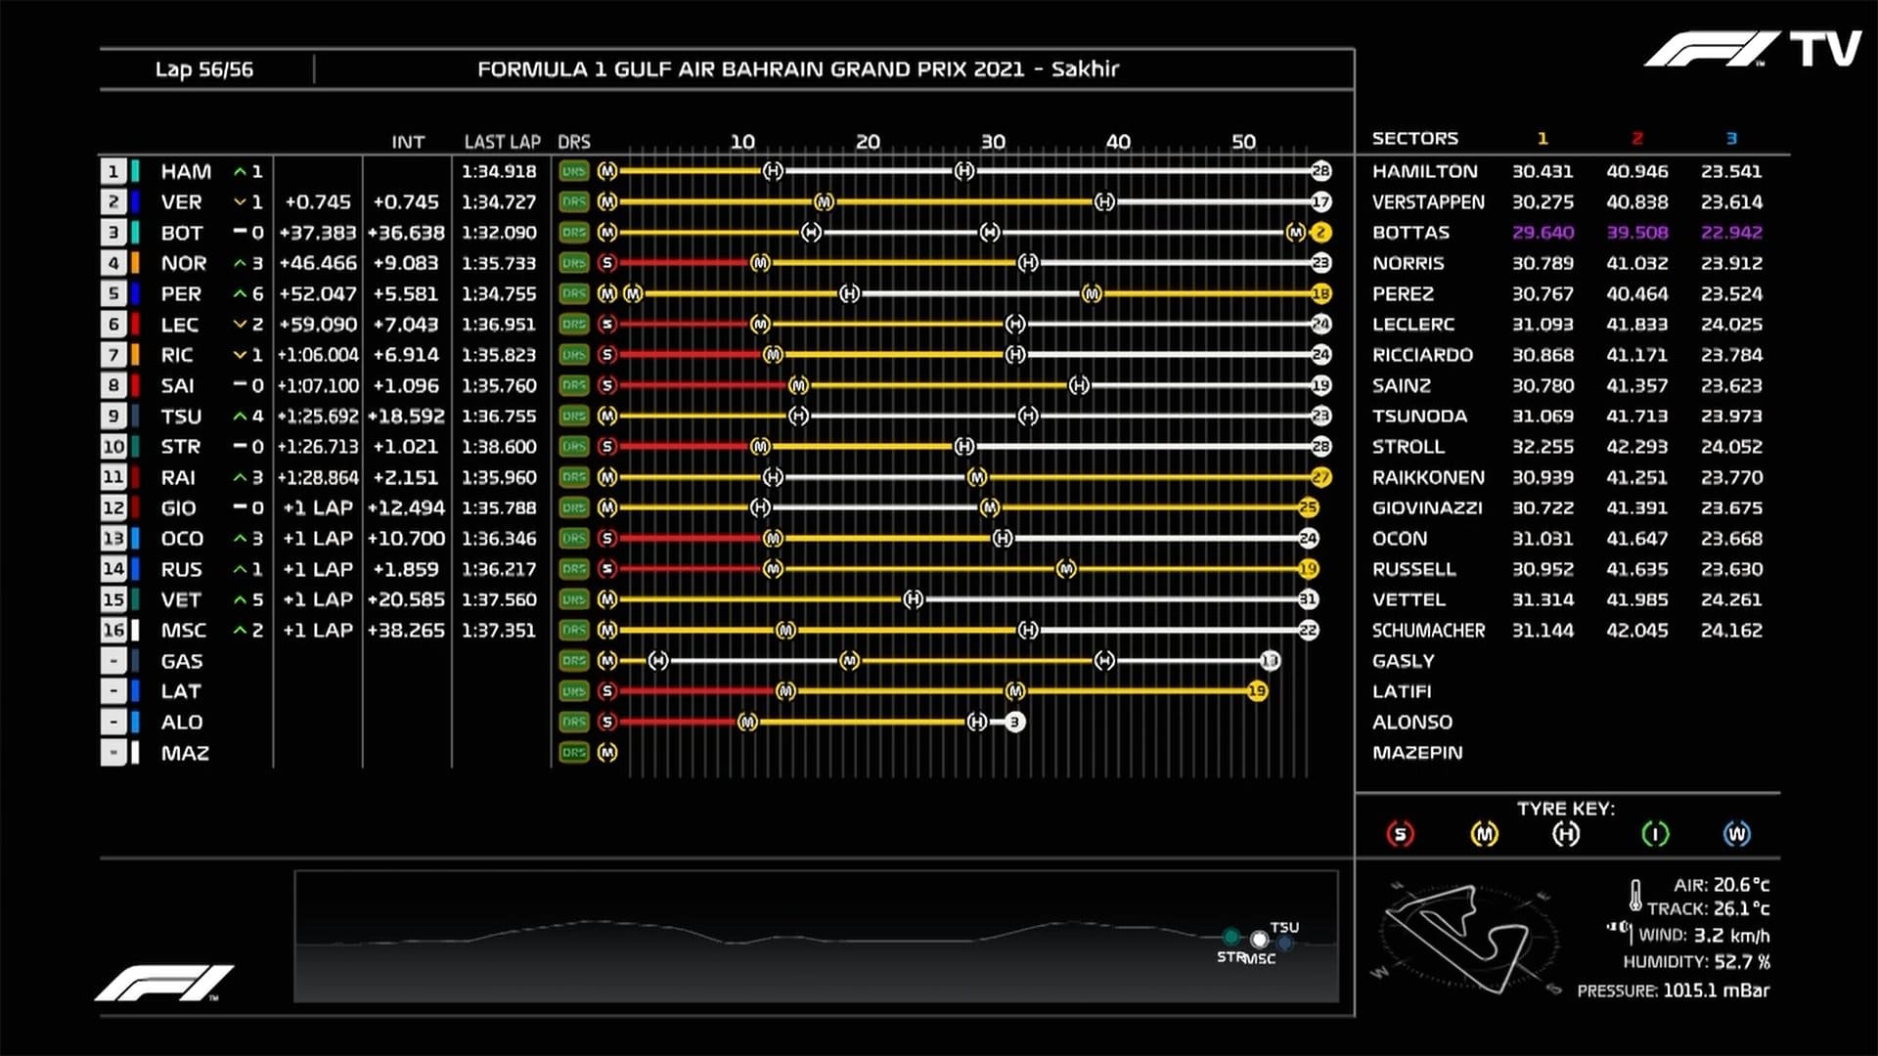
Task: Click Hamilton's starting medium tyre marker
Action: tap(607, 171)
